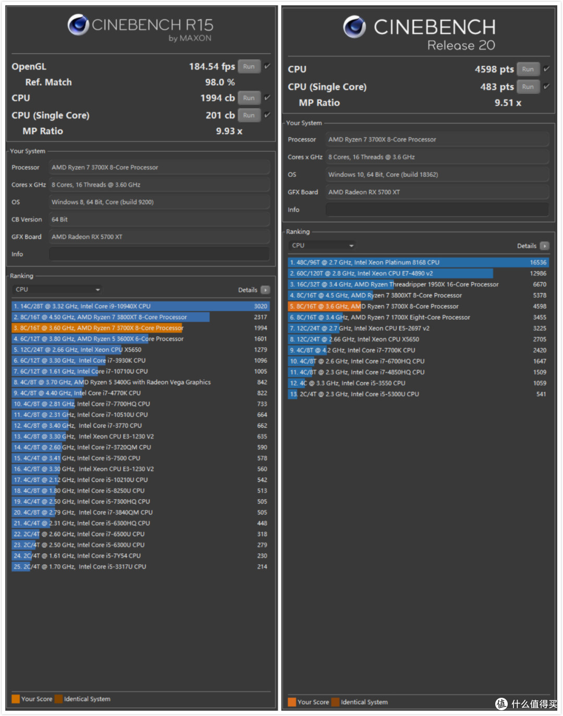The width and height of the screenshot is (563, 716).
Task: Click the OS field showing build 18362
Action: 437,174
